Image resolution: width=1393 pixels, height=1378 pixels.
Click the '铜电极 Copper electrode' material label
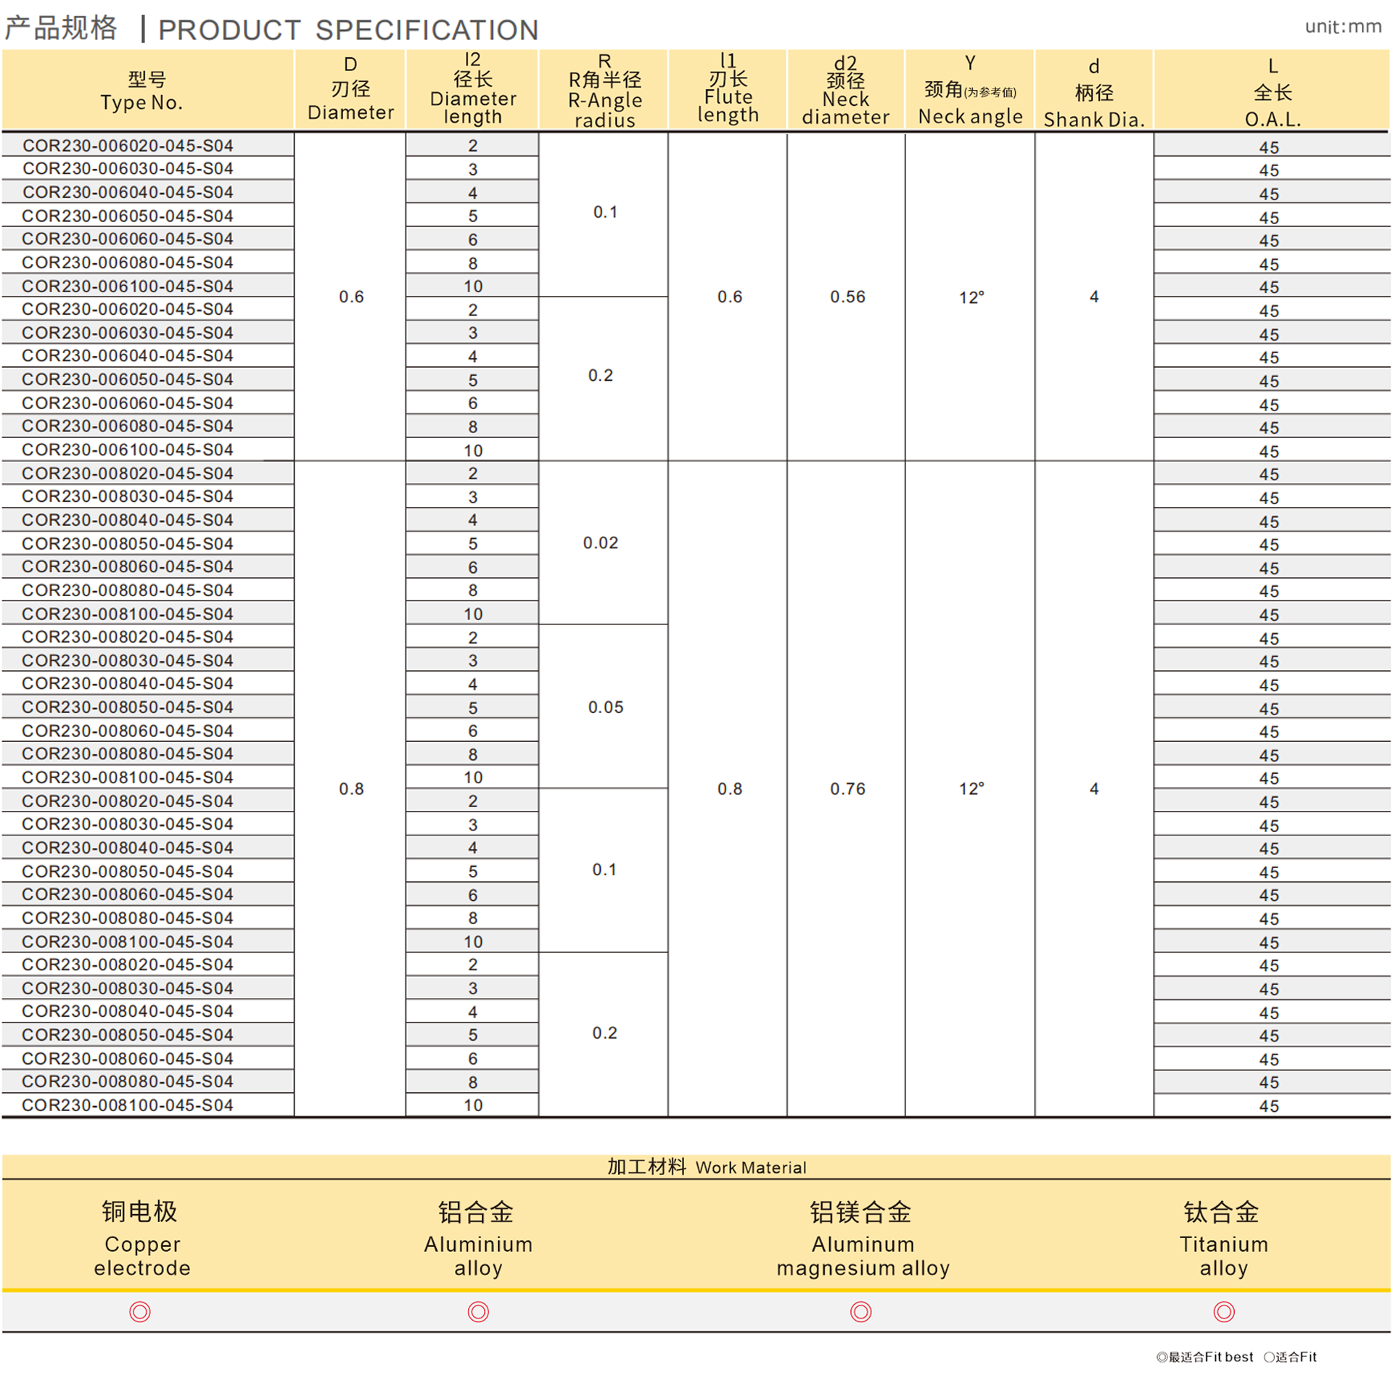[141, 1239]
